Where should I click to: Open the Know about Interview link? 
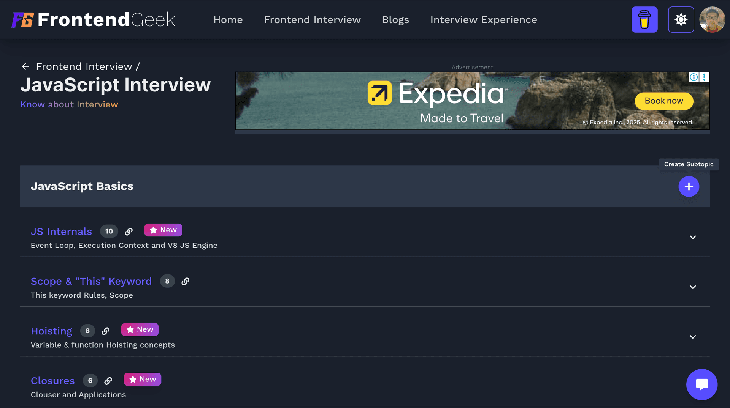pyautogui.click(x=69, y=104)
